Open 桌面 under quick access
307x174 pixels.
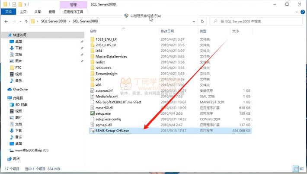(19, 42)
